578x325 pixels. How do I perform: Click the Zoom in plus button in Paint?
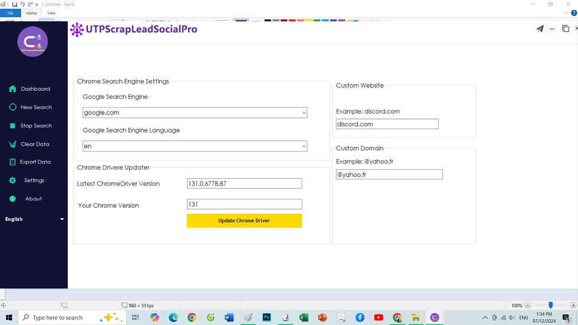tap(573, 306)
